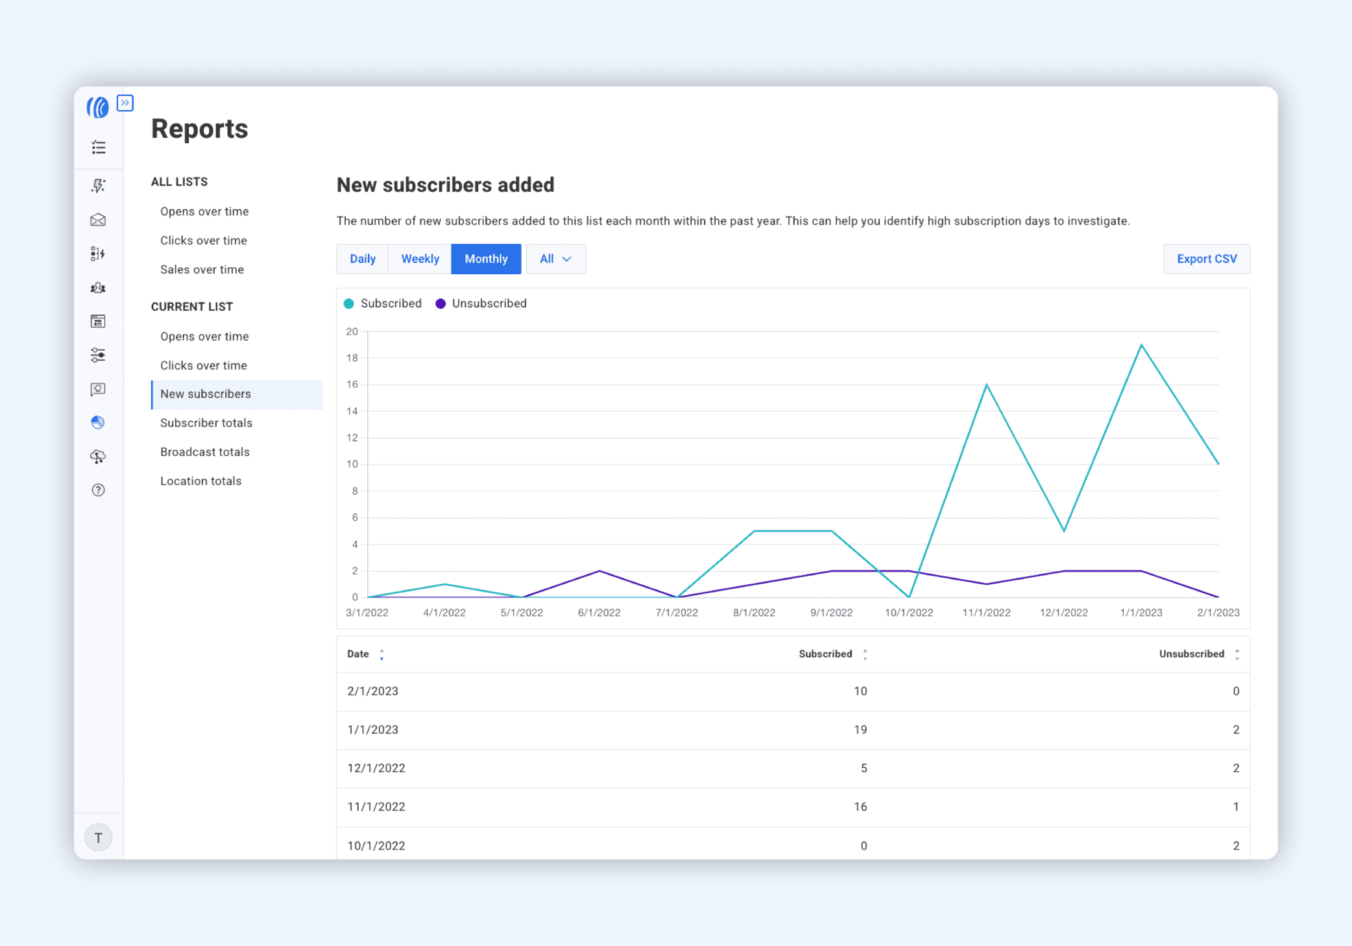Switch chart to Daily view
The height and width of the screenshot is (946, 1352).
click(363, 259)
